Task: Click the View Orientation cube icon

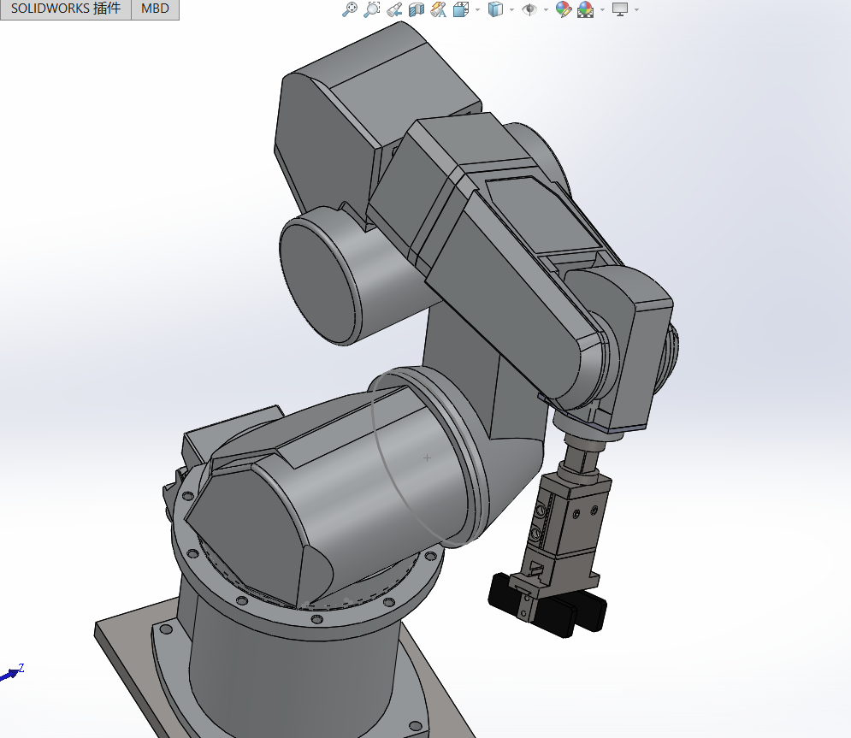Action: [461, 9]
